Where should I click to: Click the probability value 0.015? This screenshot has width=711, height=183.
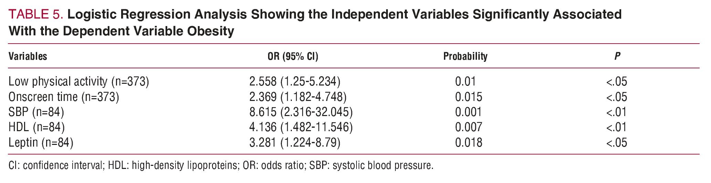pyautogui.click(x=468, y=97)
